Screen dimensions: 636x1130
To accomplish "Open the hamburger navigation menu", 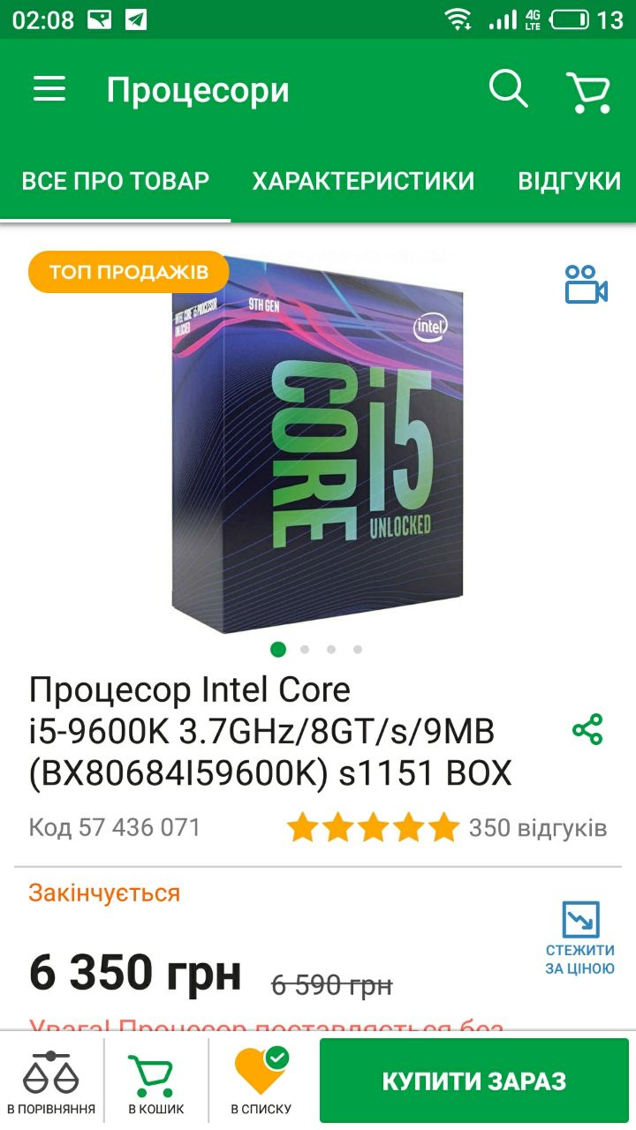I will (49, 88).
